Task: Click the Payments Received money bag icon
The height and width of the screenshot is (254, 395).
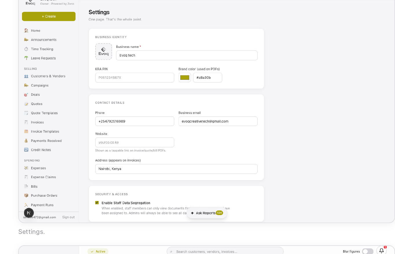Action: coord(26,141)
